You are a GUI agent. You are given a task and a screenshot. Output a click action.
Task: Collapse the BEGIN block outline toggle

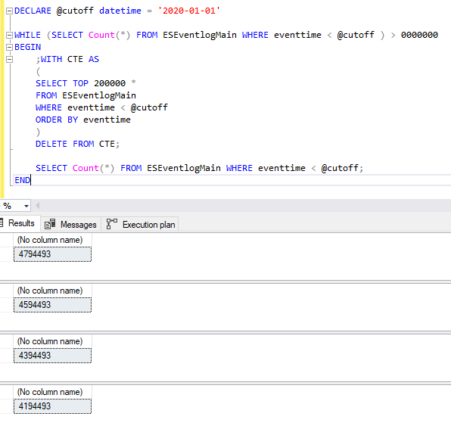tap(10, 47)
